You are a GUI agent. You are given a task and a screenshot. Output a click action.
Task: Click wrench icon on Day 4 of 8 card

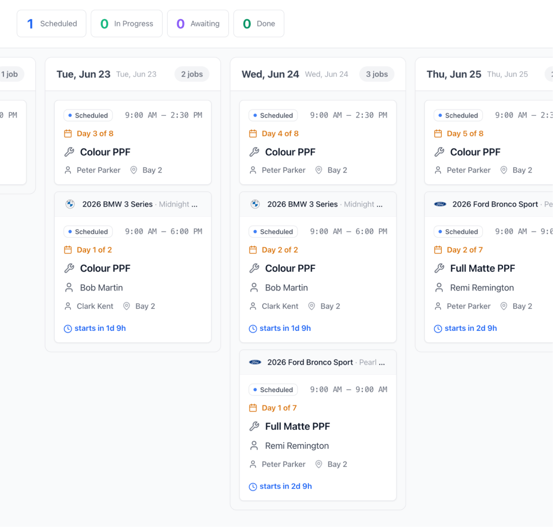(254, 152)
